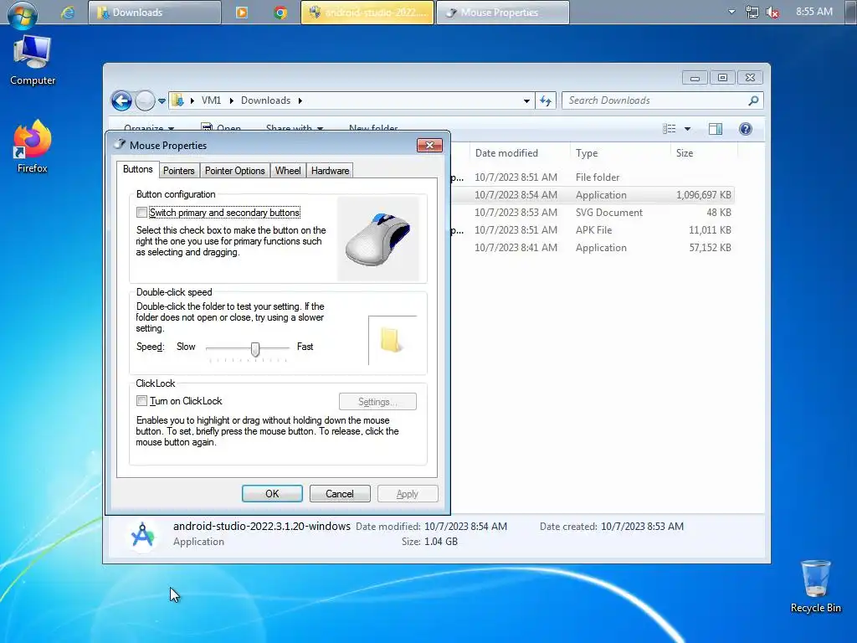
Task: Cancel the Mouse Properties dialog
Action: point(340,494)
